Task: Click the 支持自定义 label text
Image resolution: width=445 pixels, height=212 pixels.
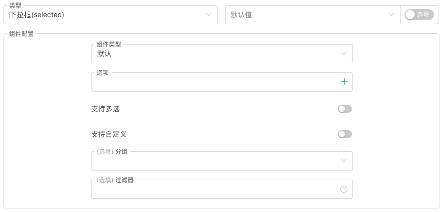Action: click(109, 134)
